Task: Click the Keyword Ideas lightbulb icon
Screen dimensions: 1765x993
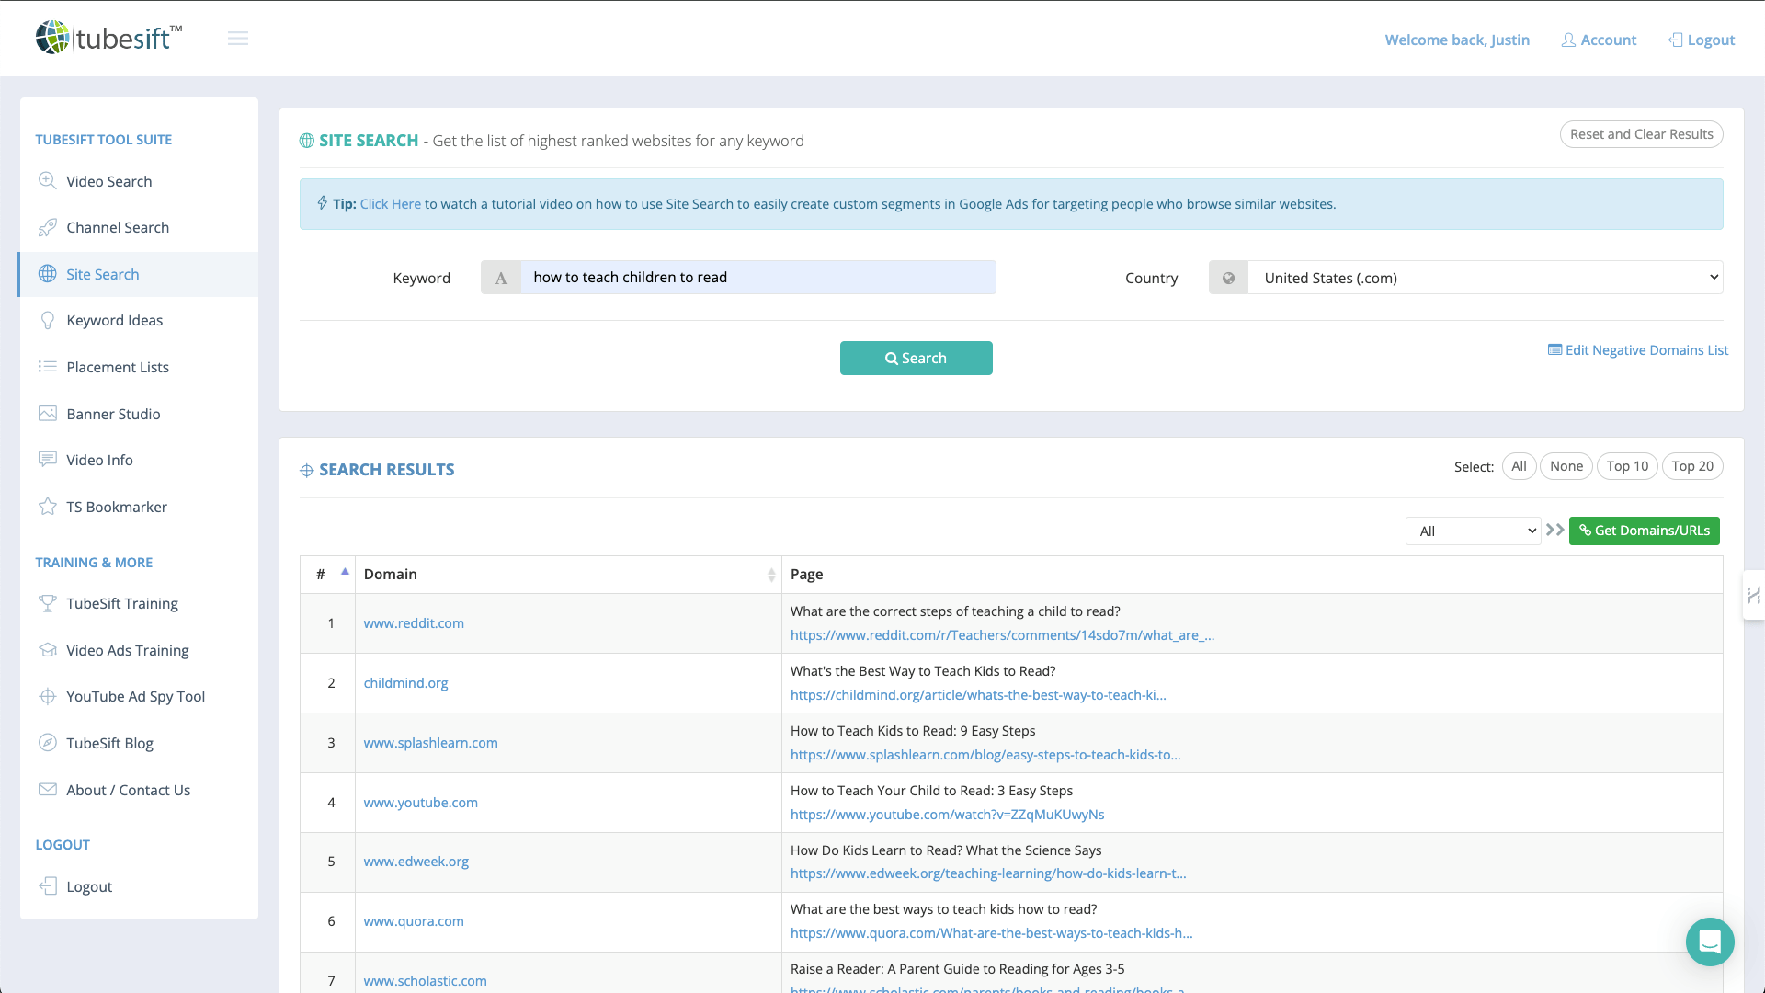Action: coord(47,320)
